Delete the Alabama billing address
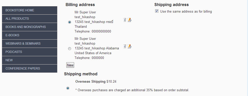The image size is (248, 96). (x=125, y=46)
